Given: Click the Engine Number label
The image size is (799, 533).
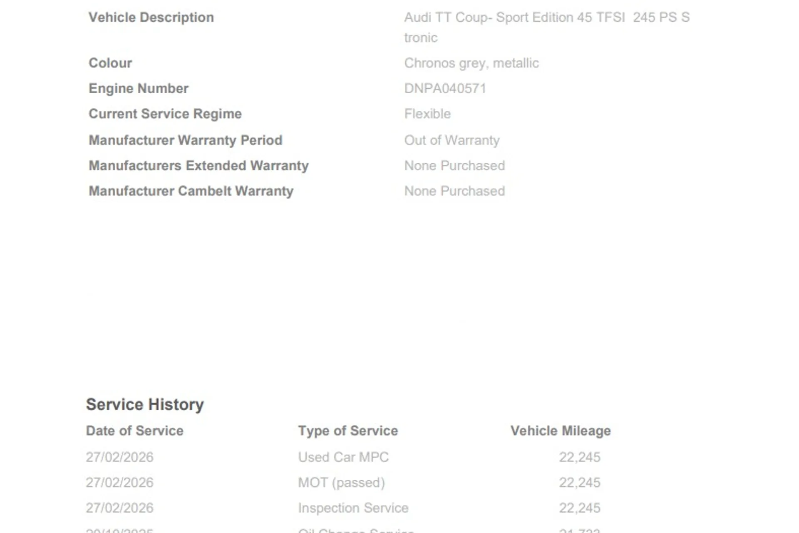Looking at the screenshot, I should point(138,89).
